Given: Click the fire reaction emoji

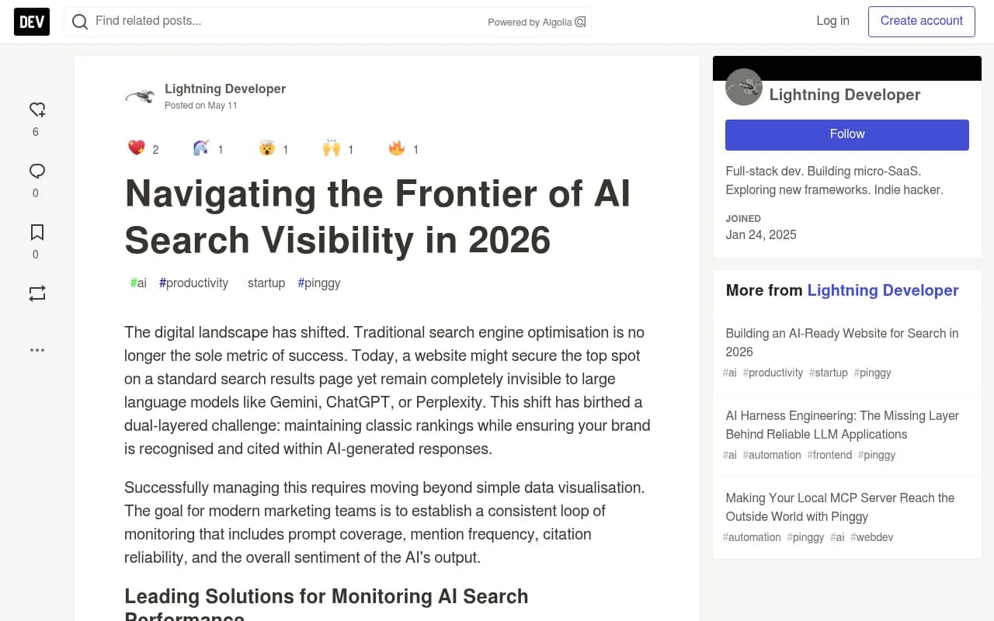Looking at the screenshot, I should click(x=397, y=147).
